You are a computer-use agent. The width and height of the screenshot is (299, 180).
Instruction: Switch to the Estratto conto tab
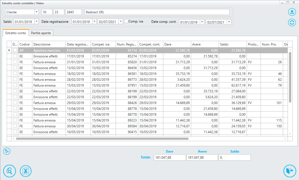[16, 33]
